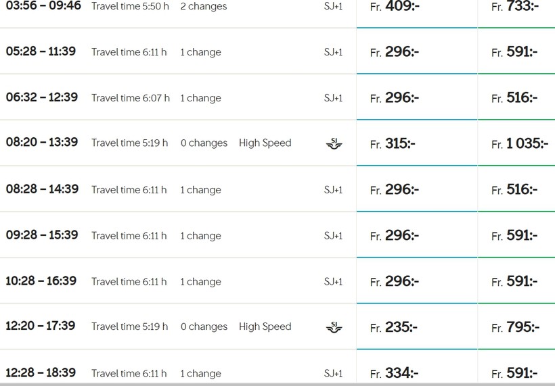Choose the 733:- fare option
The height and width of the screenshot is (386, 555).
516,7
